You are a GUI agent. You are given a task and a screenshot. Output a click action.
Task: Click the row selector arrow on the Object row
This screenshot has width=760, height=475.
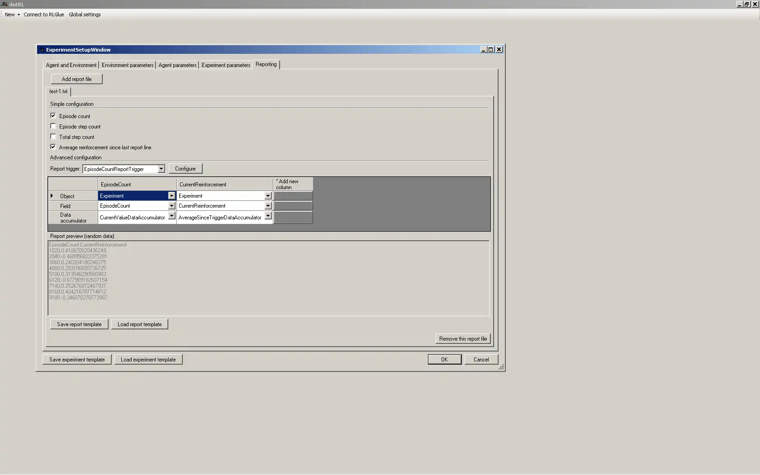point(52,196)
